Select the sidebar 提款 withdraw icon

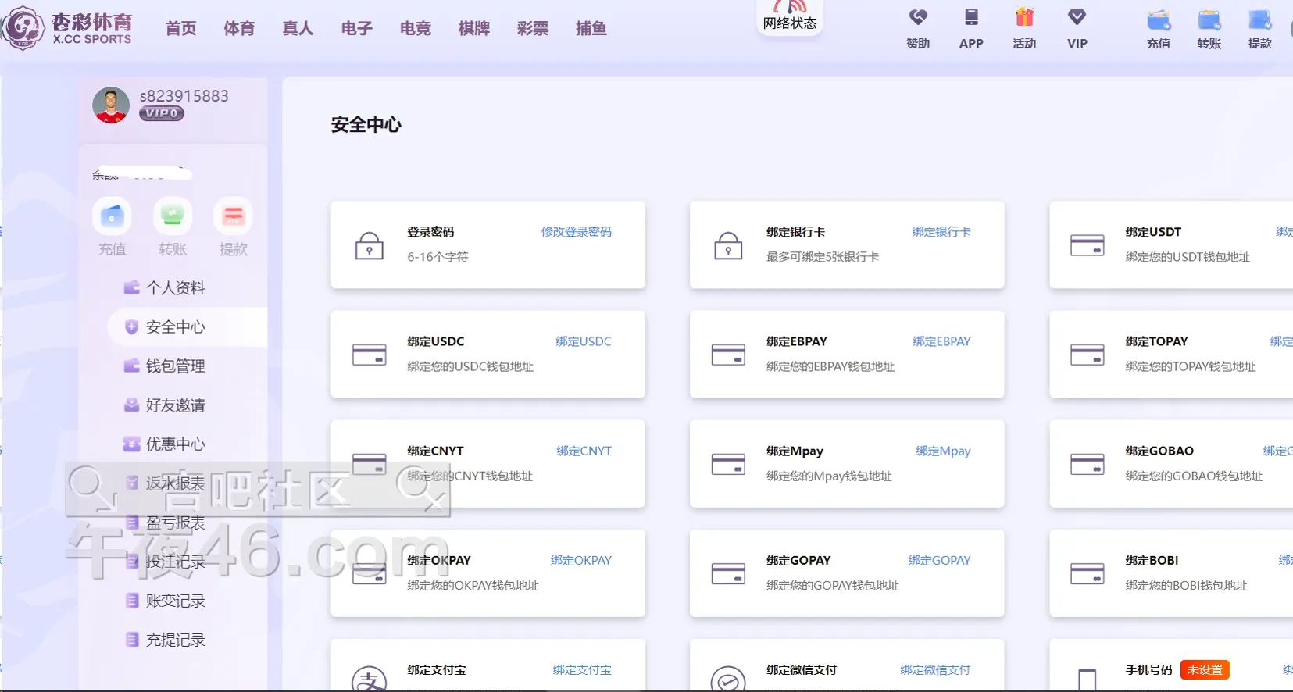233,216
